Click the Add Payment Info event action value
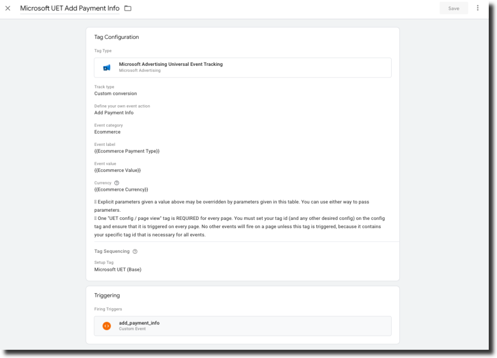Viewport: 497px width, 358px height. click(114, 113)
